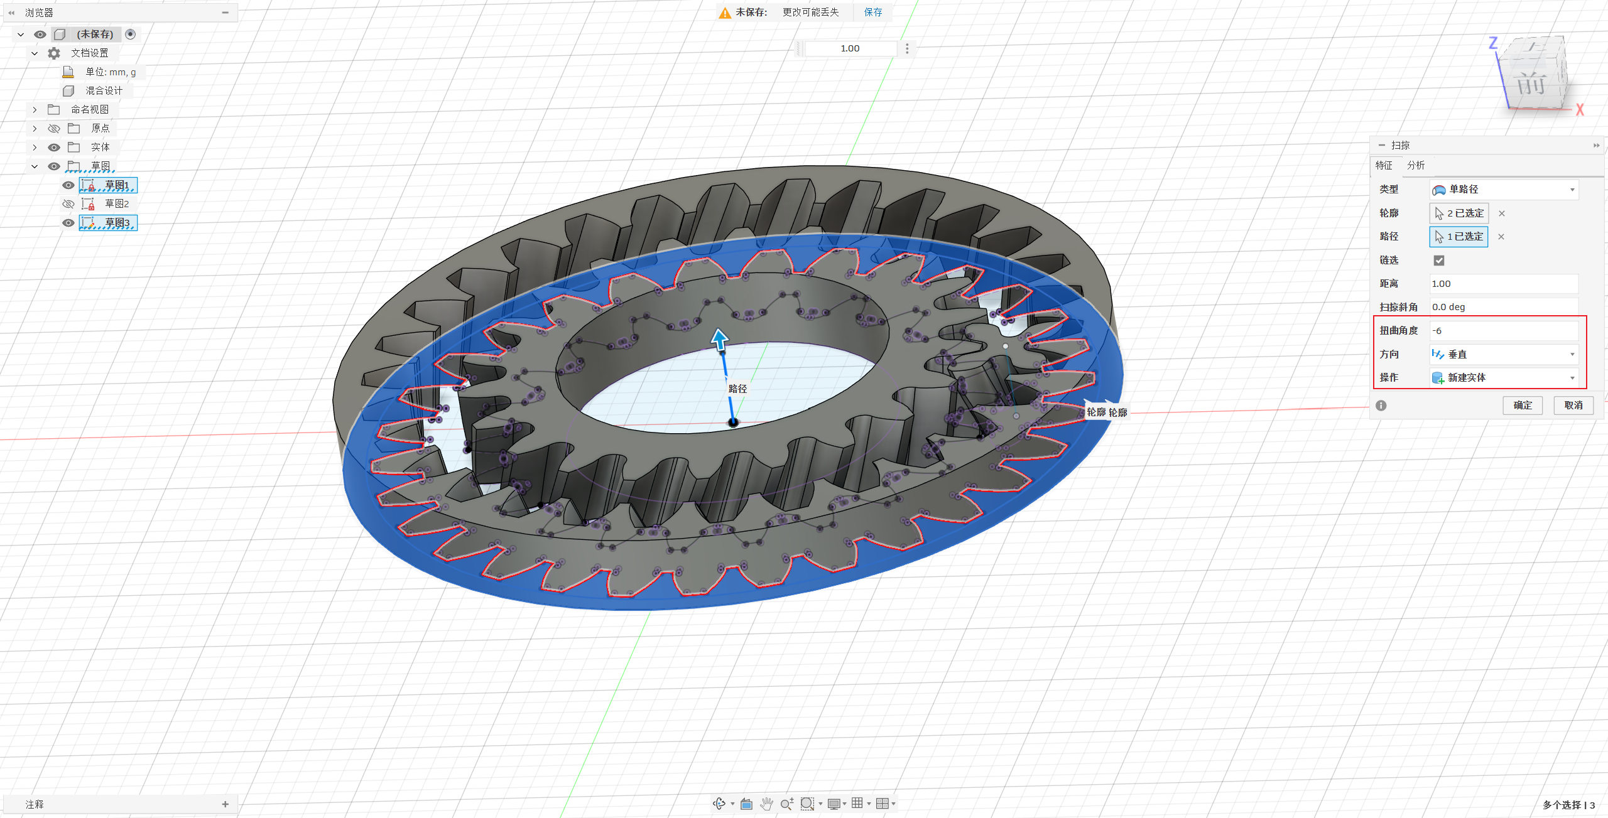Viewport: 1608px width, 818px height.
Task: Activate root component radio button
Action: point(130,35)
